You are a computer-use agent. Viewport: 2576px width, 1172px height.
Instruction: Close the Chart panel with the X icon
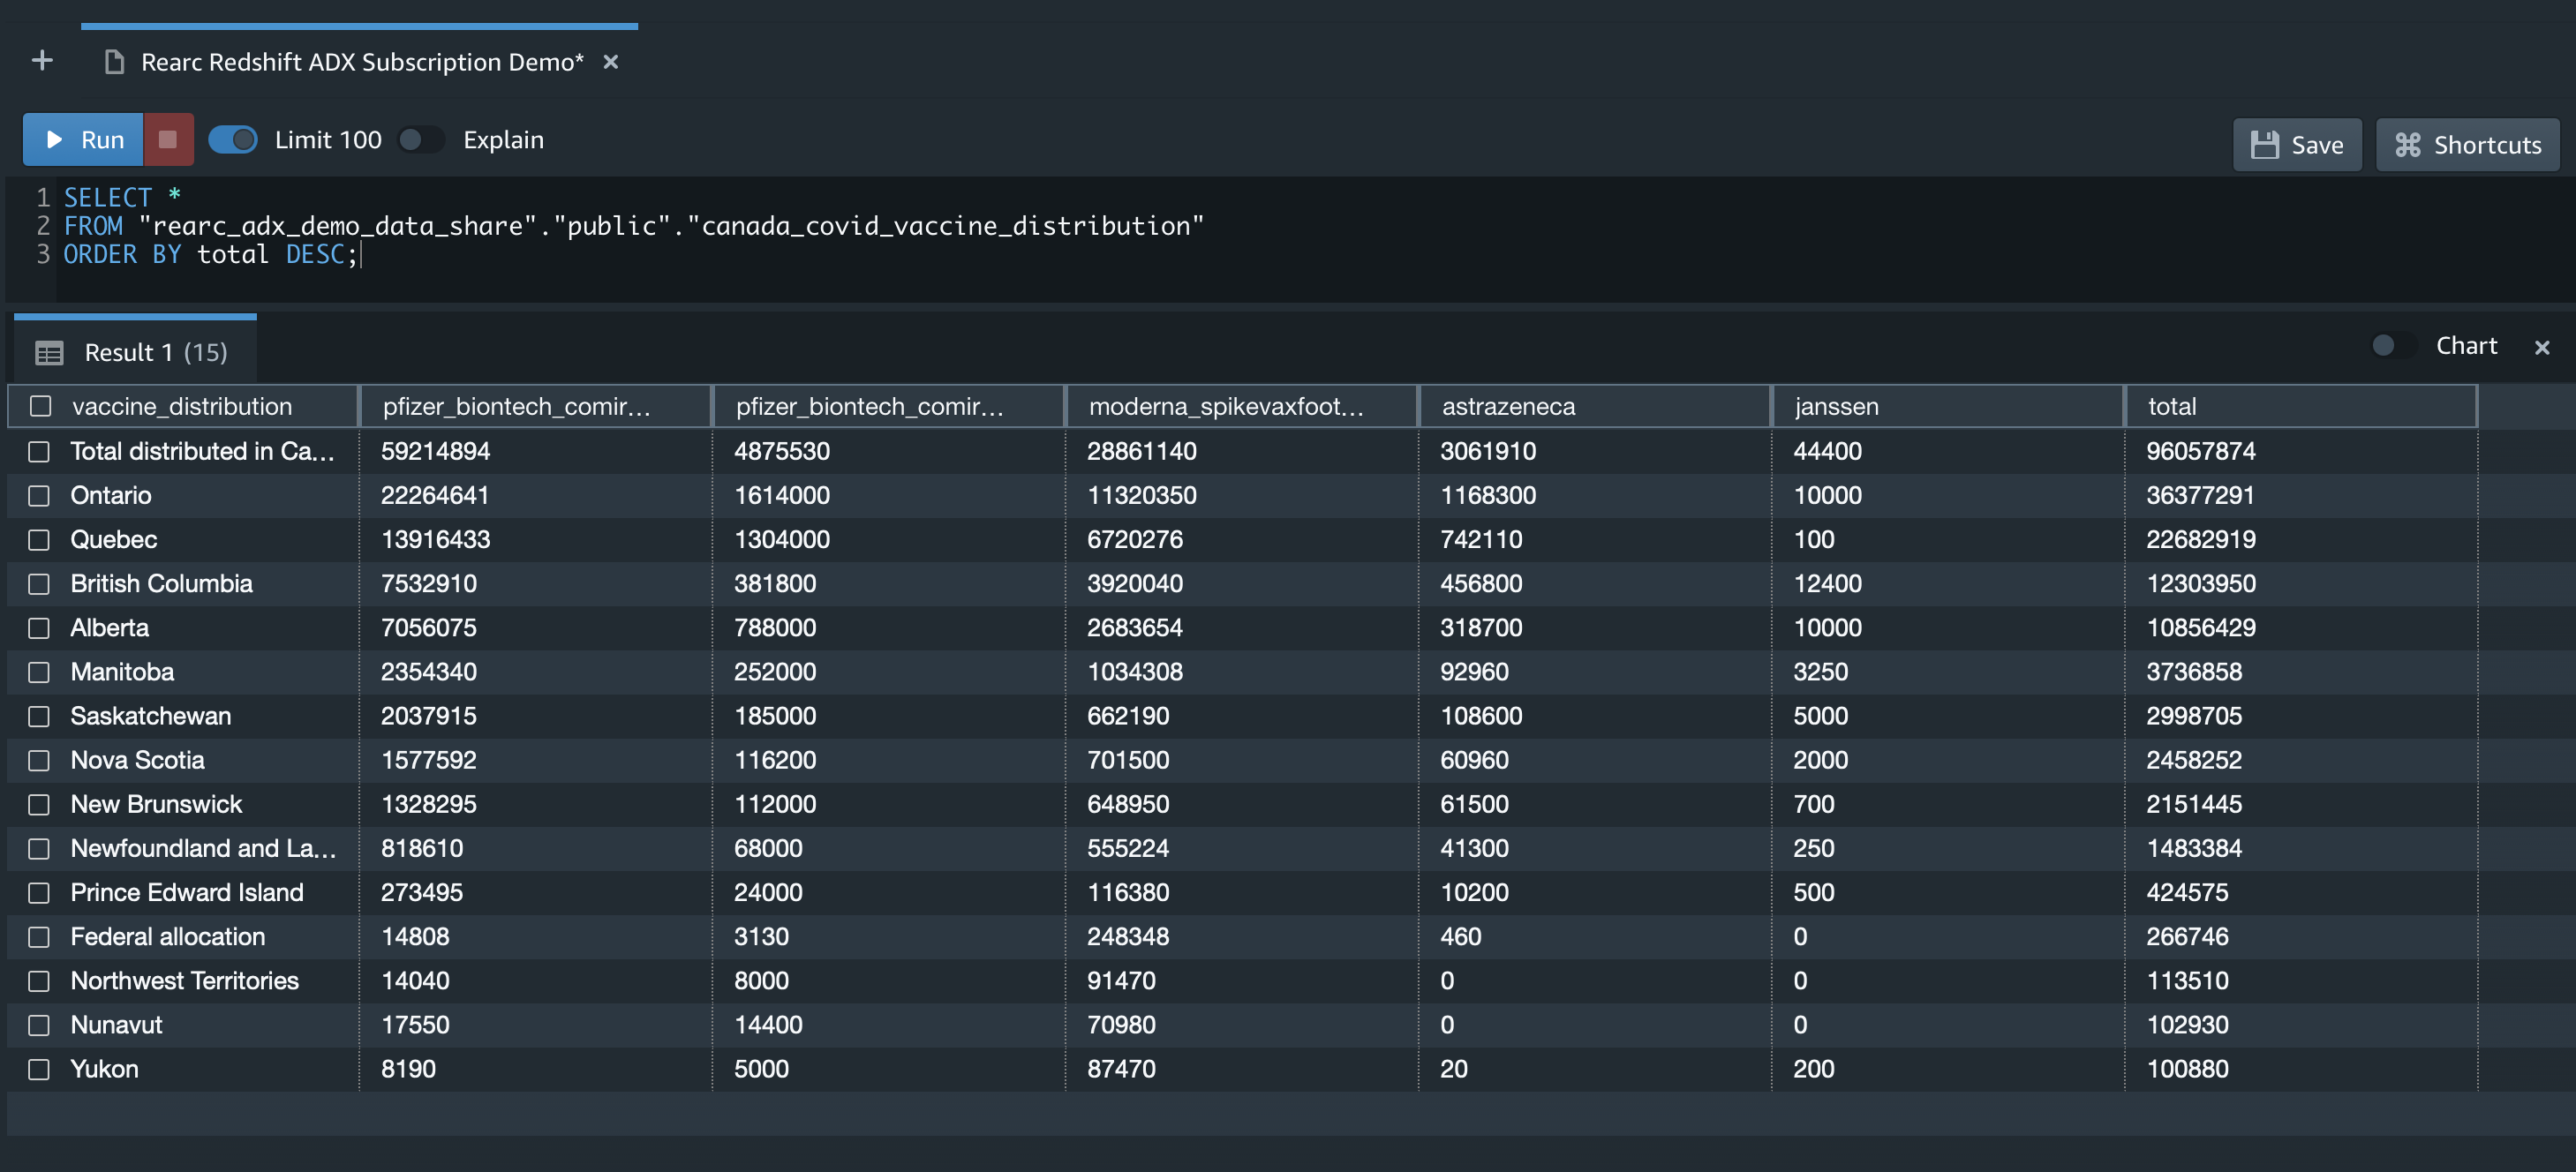pos(2541,347)
